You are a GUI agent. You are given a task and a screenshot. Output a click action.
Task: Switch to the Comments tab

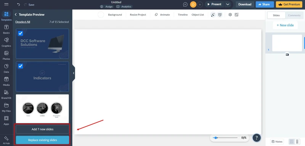pyautogui.click(x=294, y=15)
